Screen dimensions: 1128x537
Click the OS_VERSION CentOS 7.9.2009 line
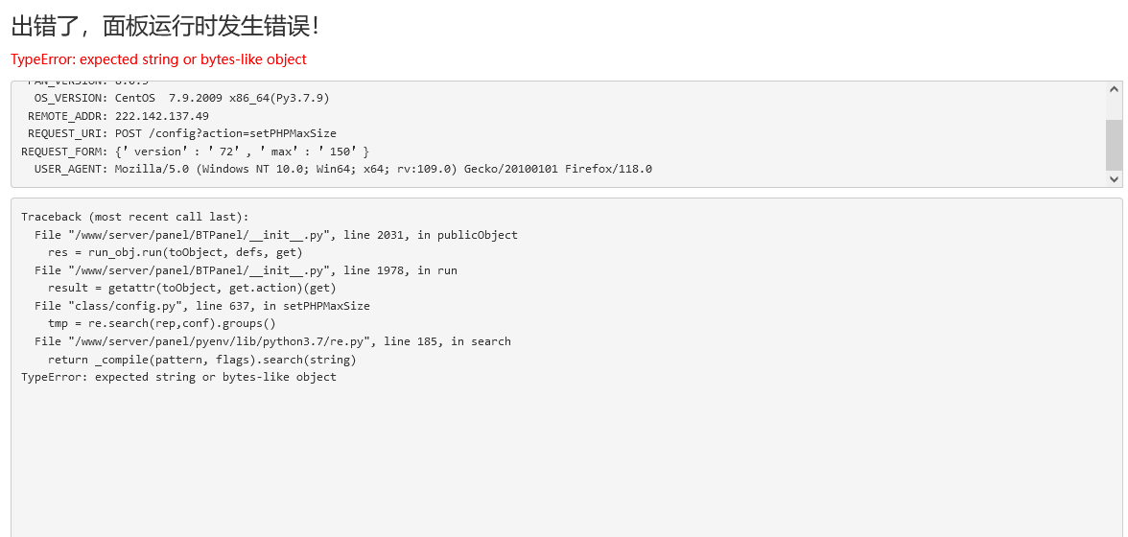[x=181, y=98]
